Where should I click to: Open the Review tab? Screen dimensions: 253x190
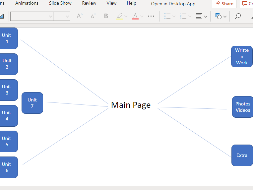coord(89,3)
